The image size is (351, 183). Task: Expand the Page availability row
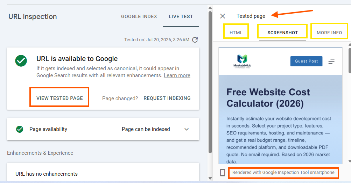pyautogui.click(x=187, y=129)
